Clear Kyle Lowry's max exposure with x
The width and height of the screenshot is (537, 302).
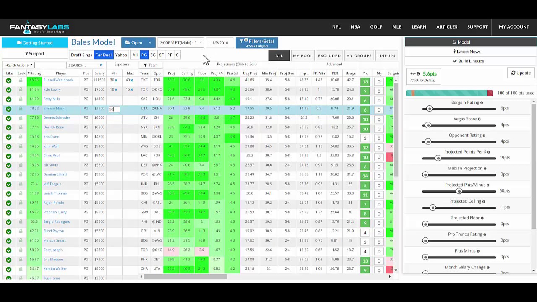131,90
